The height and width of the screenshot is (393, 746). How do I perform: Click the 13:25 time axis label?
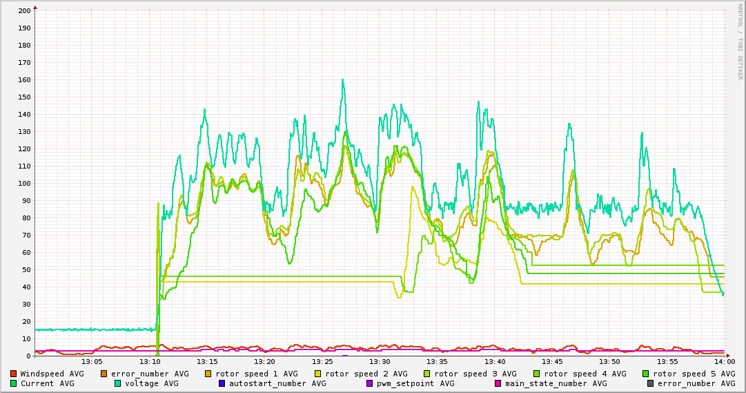click(322, 362)
